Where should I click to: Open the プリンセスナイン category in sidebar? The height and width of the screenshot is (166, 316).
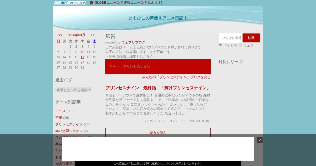69,124
